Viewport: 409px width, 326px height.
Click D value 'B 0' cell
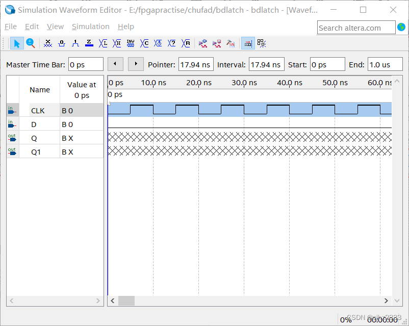(82, 124)
